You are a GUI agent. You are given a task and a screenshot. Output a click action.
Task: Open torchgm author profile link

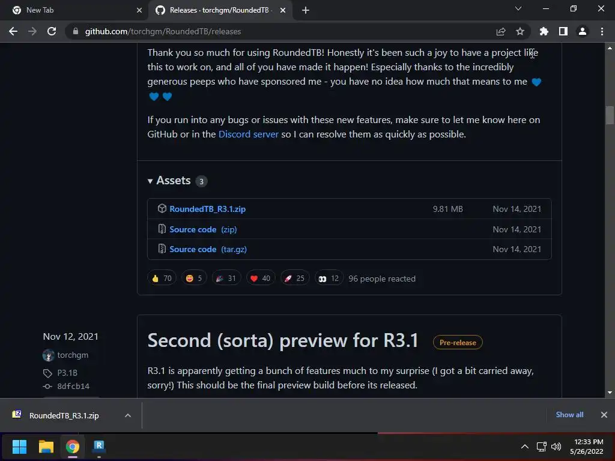pos(73,355)
